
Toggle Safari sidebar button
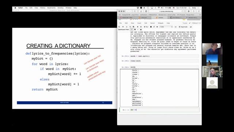135,11
